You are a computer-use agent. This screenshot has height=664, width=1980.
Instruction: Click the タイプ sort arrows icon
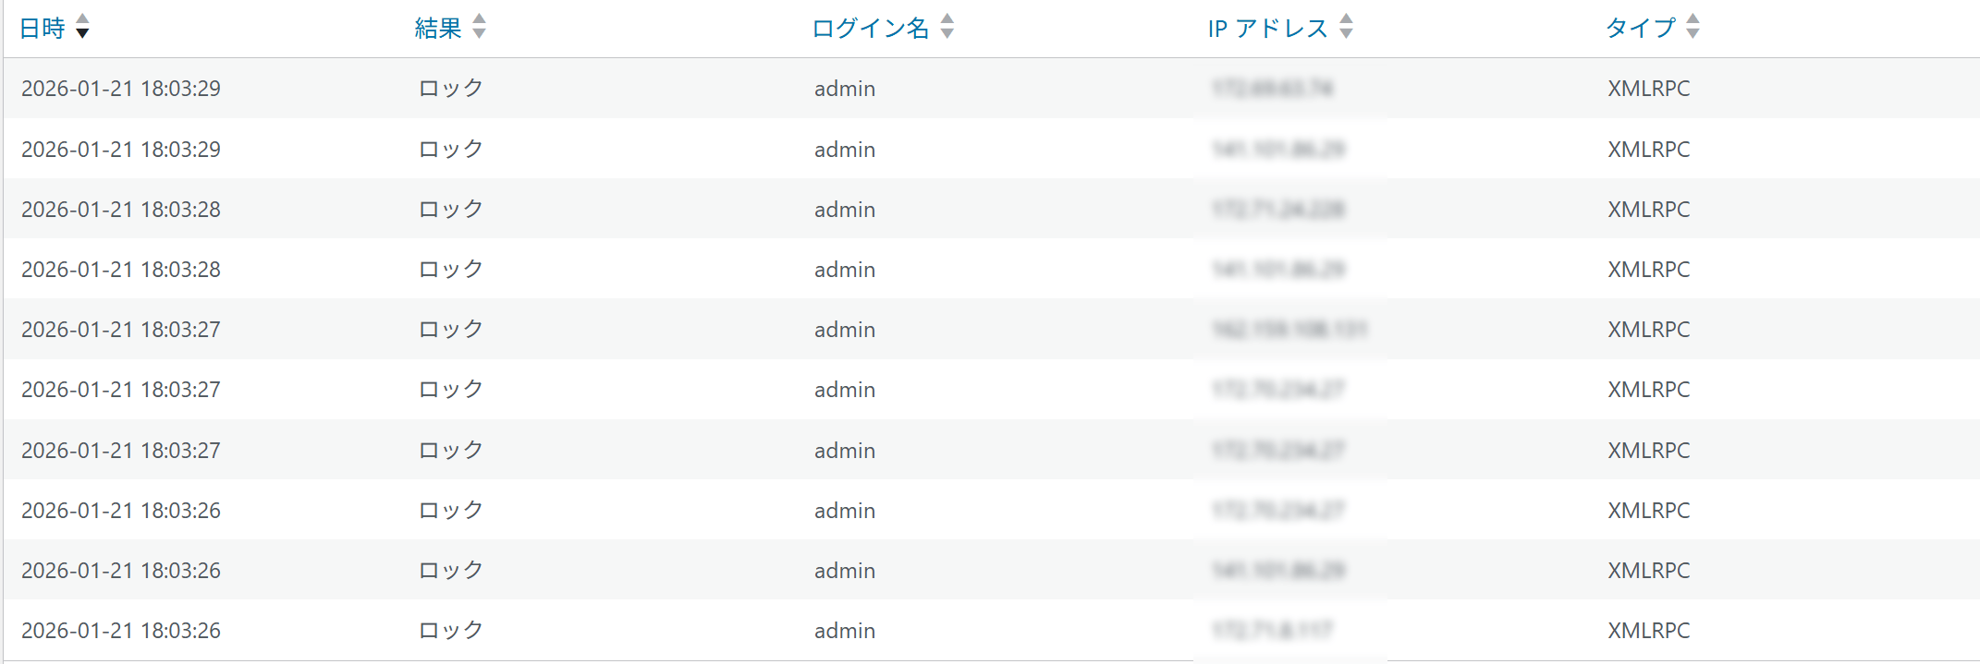(x=1693, y=27)
